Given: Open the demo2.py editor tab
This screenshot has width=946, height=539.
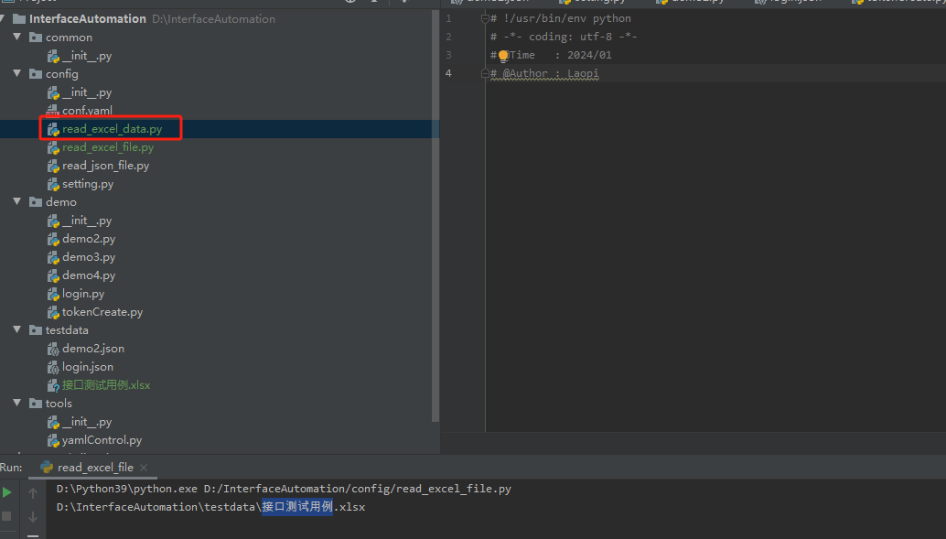Looking at the screenshot, I should pyautogui.click(x=694, y=2).
